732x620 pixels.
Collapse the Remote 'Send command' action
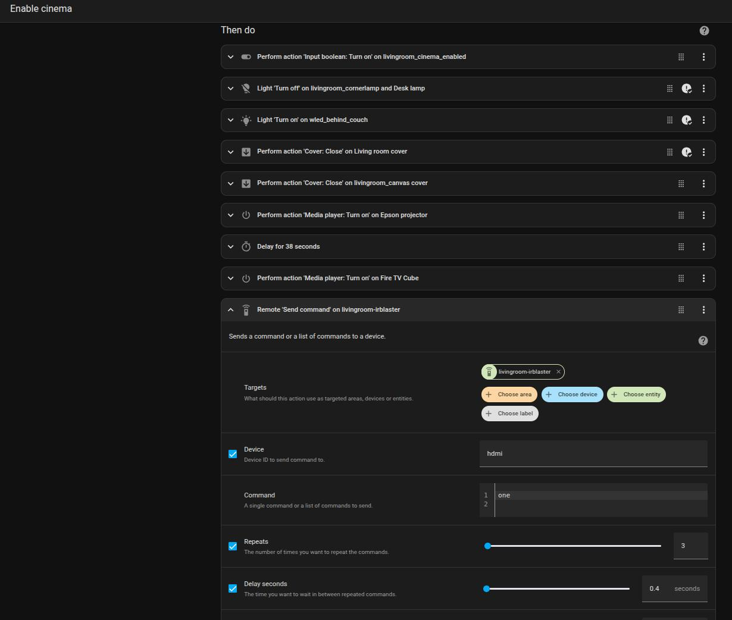(x=230, y=310)
